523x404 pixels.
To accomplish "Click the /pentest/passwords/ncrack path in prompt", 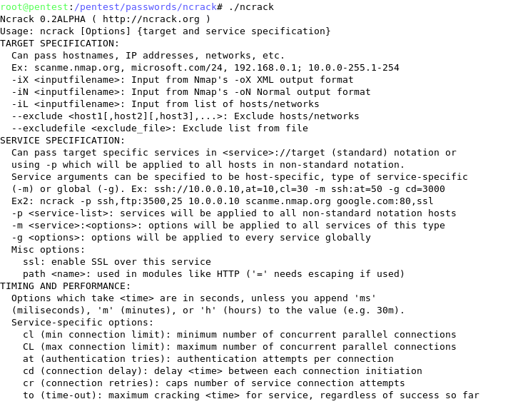I will [x=145, y=6].
